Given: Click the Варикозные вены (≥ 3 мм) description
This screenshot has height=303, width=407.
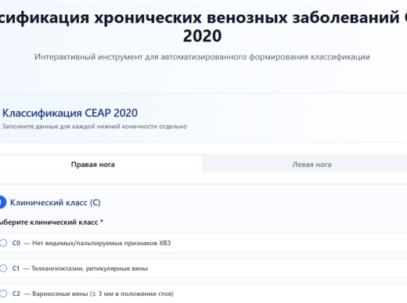Looking at the screenshot, I should (x=103, y=294).
